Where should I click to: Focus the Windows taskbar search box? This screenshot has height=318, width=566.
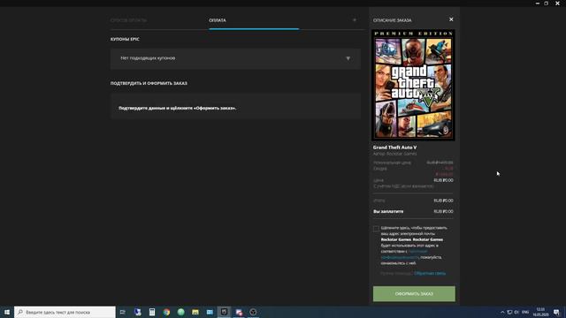[65, 312]
